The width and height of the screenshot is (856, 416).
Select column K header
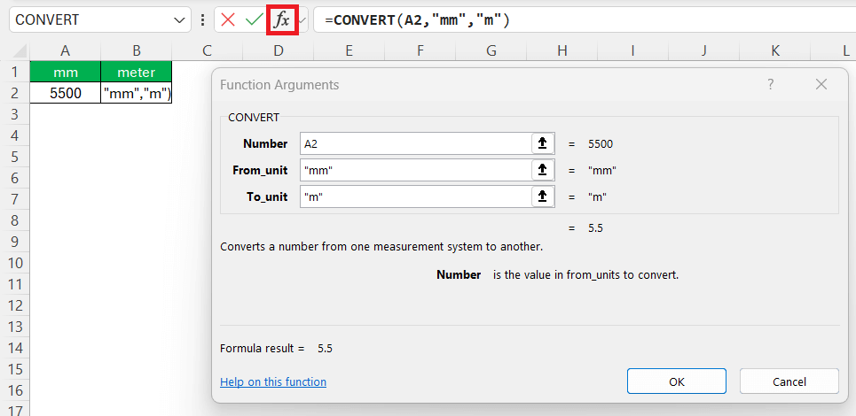coord(775,50)
